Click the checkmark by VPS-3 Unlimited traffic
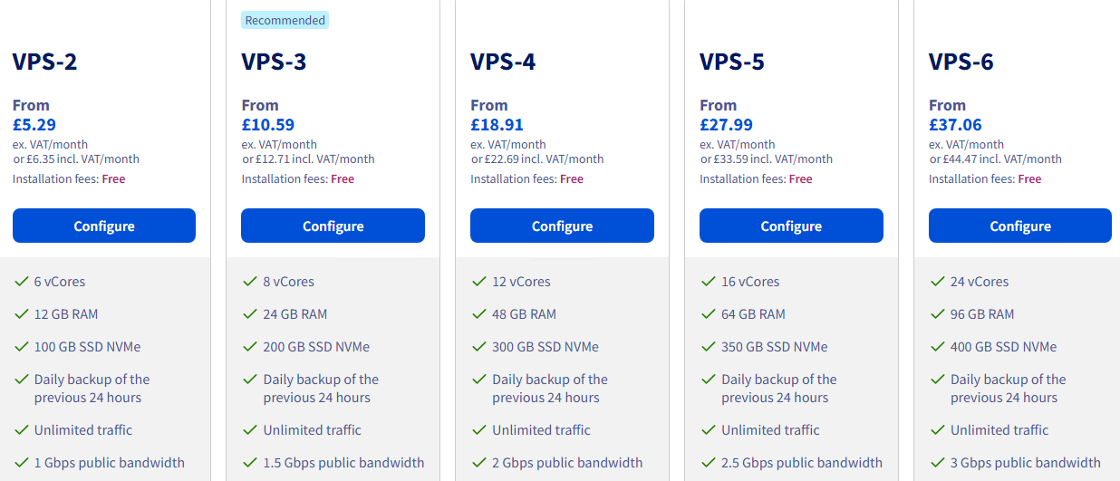Viewport: 1120px width, 481px height. click(x=250, y=430)
